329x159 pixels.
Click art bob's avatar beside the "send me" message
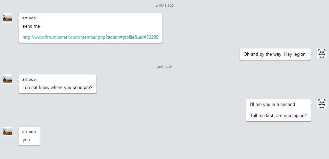point(7,18)
